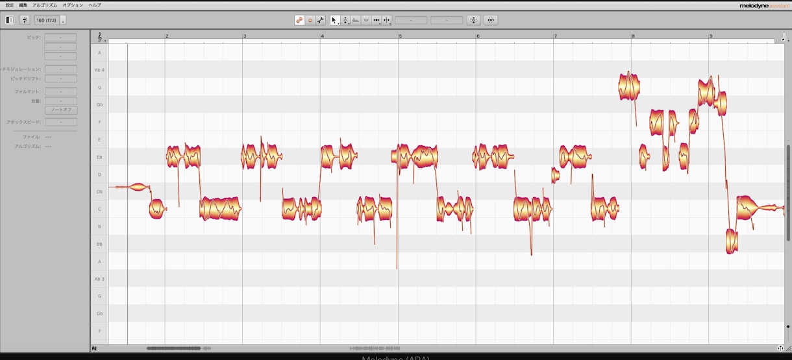Open the tempo 160 (172) dropdown arrow
This screenshot has width=792, height=360.
point(63,20)
